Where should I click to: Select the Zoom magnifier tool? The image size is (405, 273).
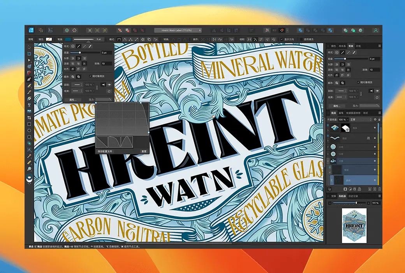[29, 169]
